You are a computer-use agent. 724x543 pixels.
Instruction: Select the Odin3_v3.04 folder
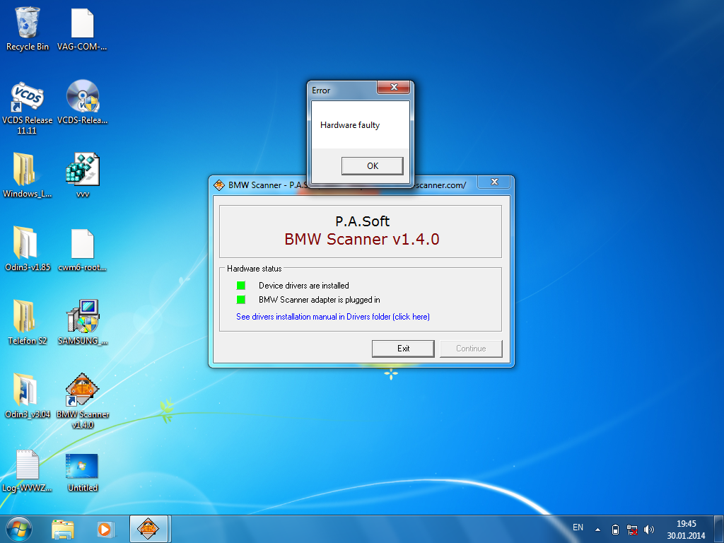28,396
